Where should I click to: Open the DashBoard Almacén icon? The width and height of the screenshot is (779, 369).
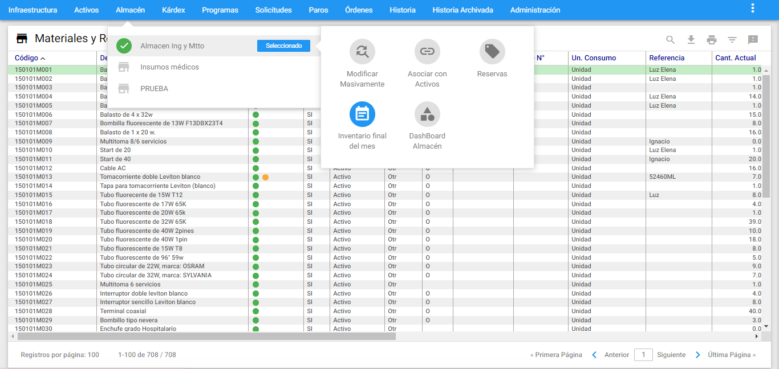427,114
